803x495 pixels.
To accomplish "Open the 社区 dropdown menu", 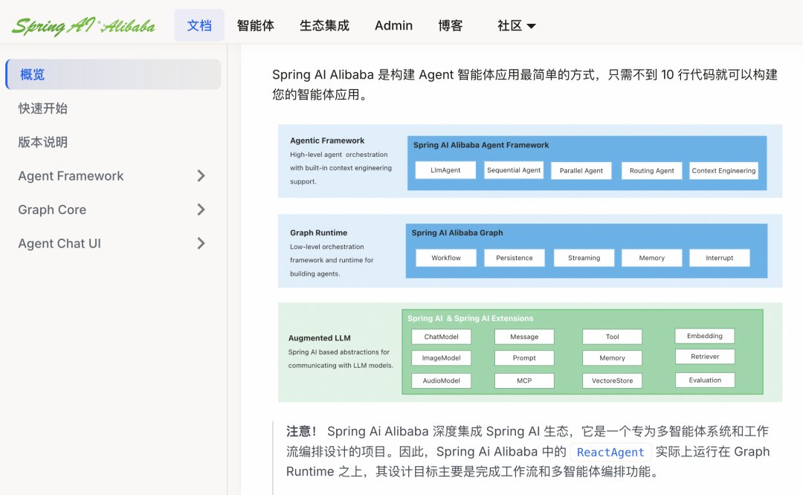I will [516, 25].
